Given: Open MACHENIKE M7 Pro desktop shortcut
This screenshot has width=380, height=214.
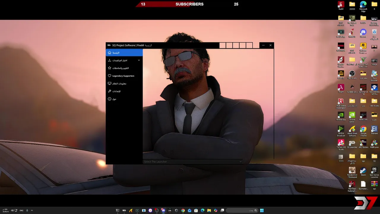Looking at the screenshot, I should pos(374,89).
